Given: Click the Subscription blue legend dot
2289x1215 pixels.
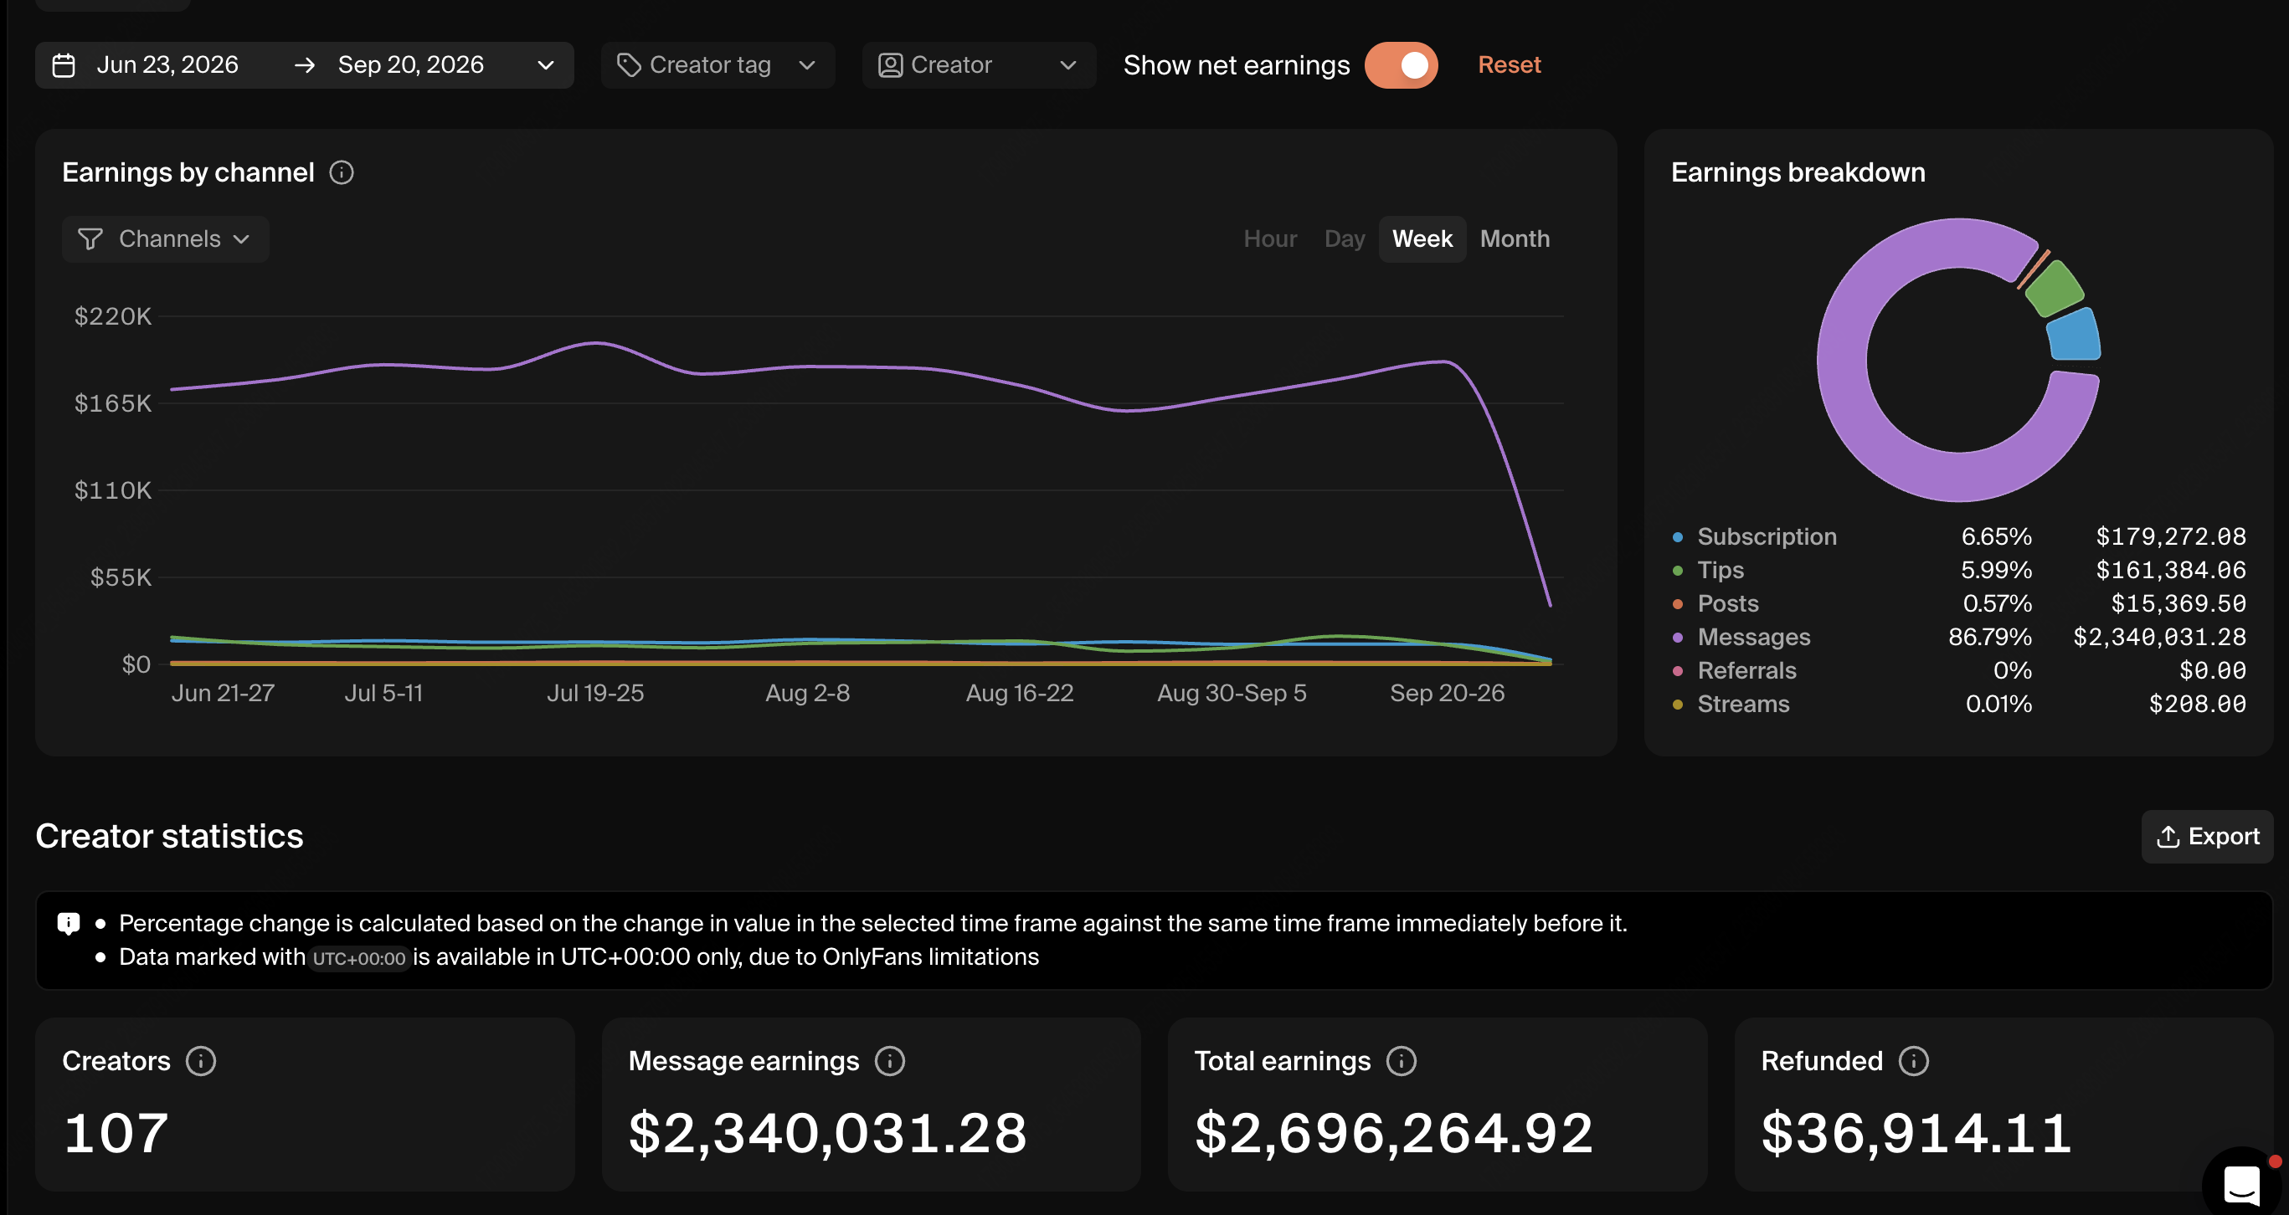Looking at the screenshot, I should click(1678, 537).
